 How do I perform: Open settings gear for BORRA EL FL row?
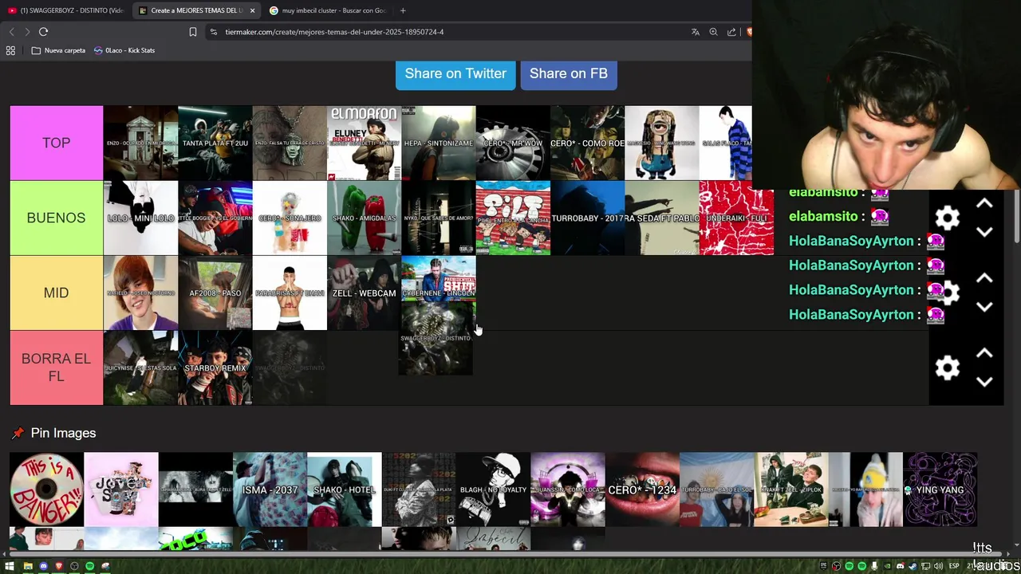[947, 368]
